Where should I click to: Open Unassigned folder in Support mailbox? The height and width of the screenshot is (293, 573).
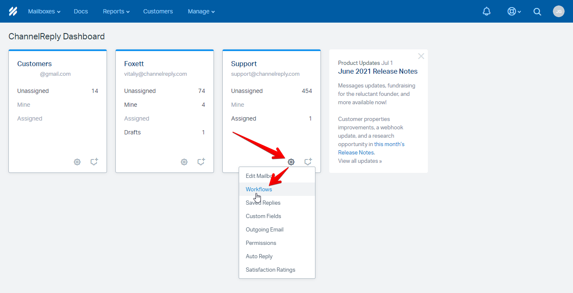coord(271,91)
